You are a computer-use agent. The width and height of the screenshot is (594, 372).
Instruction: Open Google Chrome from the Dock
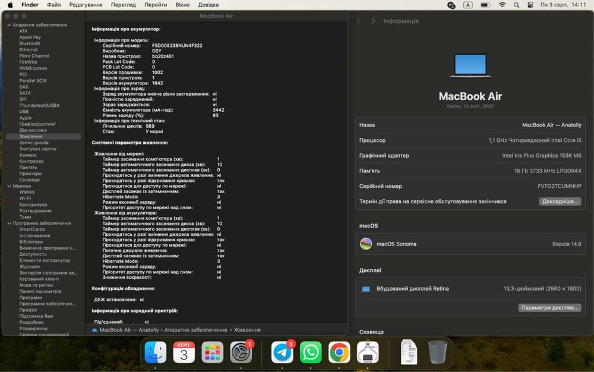339,352
